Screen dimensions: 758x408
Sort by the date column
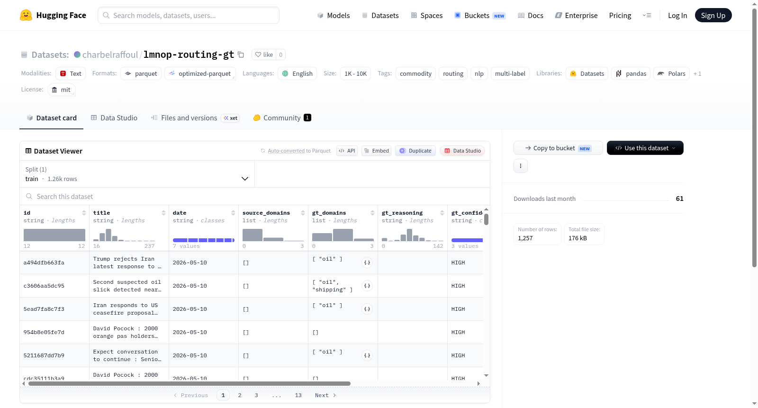tap(233, 213)
